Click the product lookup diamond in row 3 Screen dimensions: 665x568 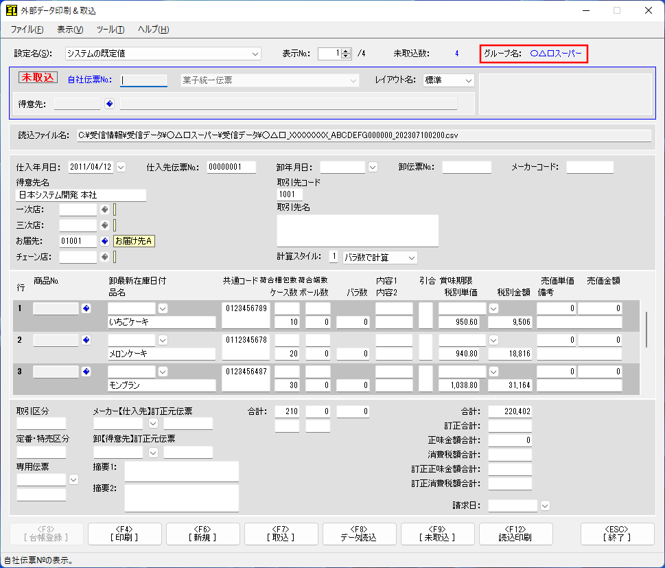point(86,372)
